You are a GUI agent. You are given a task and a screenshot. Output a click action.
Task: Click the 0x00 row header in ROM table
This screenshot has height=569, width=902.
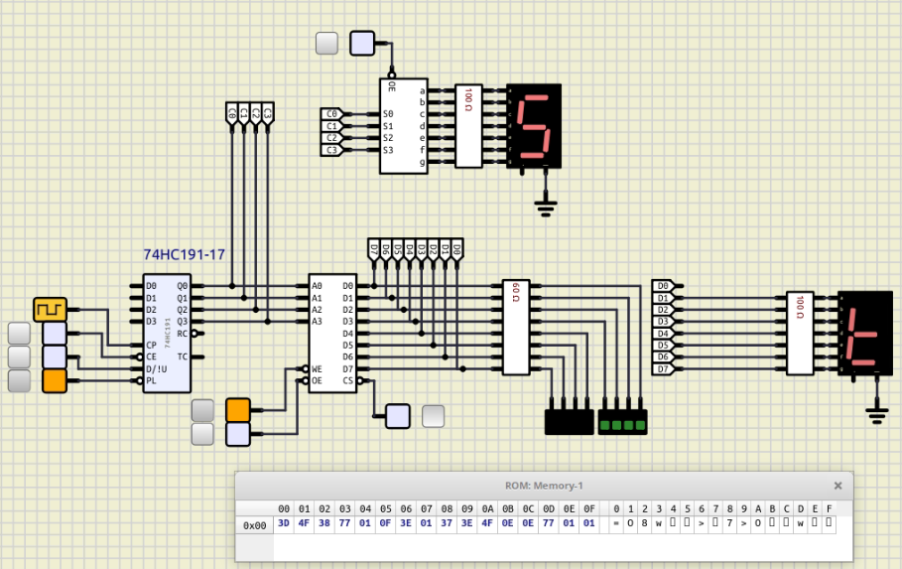tap(255, 525)
